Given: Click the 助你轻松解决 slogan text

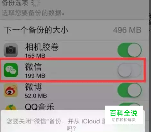Looking at the screenshot, I should (x=124, y=120).
